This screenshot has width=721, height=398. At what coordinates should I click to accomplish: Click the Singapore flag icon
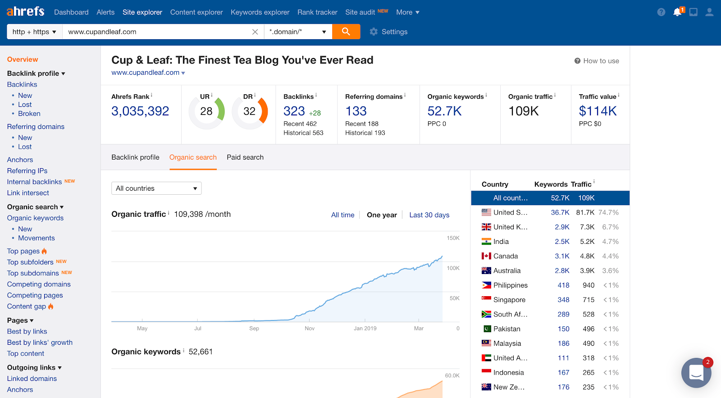(x=486, y=300)
